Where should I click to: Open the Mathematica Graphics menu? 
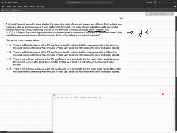(x=76, y=97)
